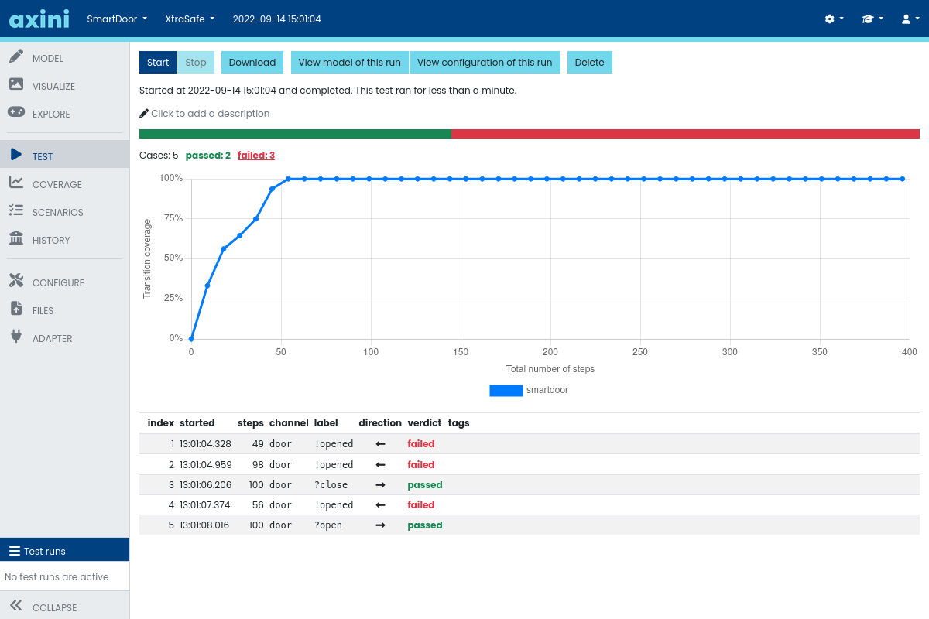Click the Start button to begin testing
The height and width of the screenshot is (619, 929).
tap(157, 62)
